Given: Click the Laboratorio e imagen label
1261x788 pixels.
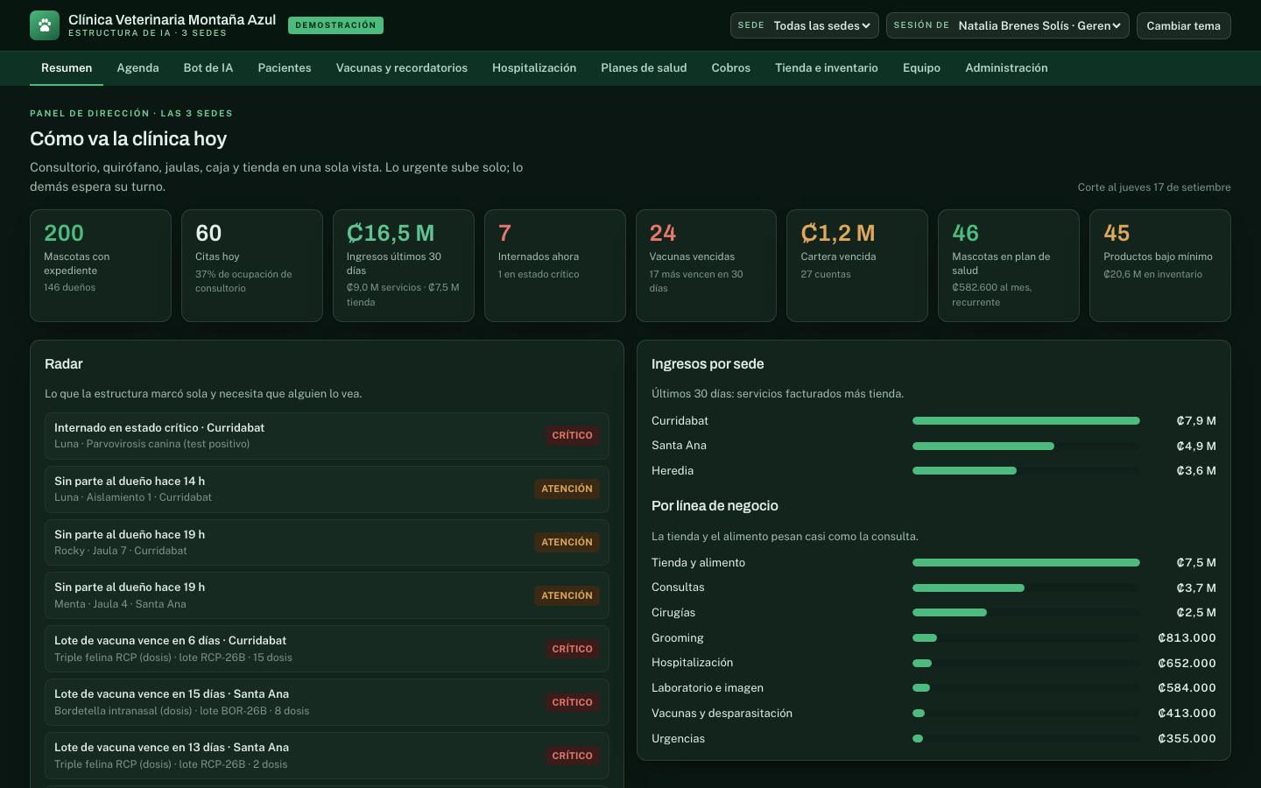Looking at the screenshot, I should coord(708,688).
